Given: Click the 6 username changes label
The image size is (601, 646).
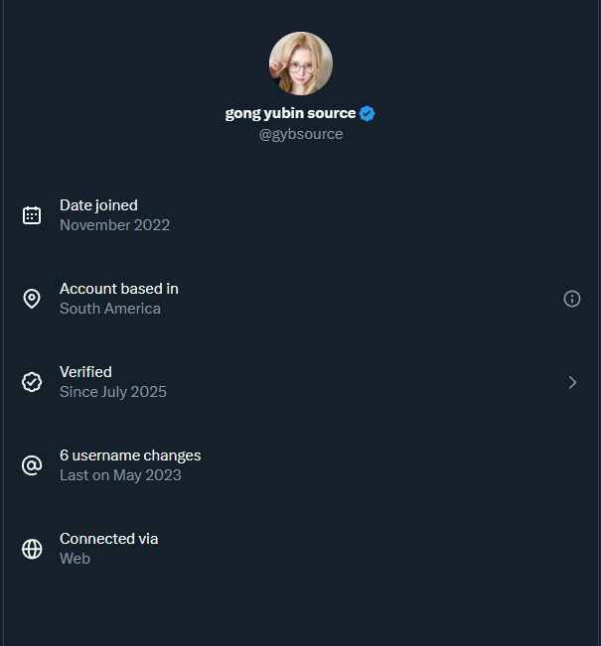Looking at the screenshot, I should 130,455.
